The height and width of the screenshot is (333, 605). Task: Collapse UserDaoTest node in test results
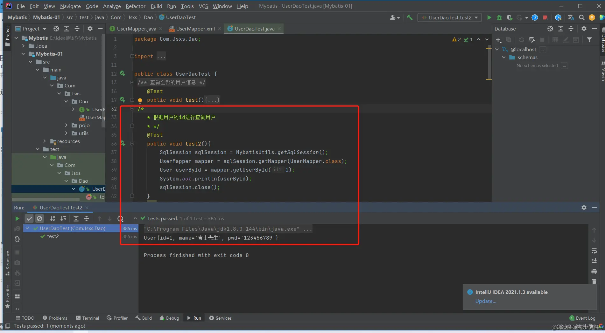27,228
